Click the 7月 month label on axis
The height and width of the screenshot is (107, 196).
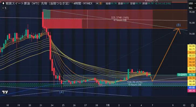pos(108,105)
